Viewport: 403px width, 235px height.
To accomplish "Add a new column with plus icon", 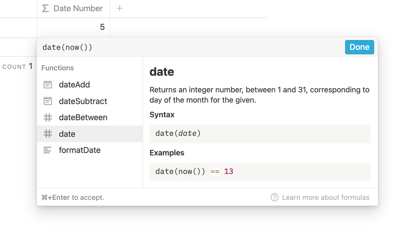I will coord(120,8).
